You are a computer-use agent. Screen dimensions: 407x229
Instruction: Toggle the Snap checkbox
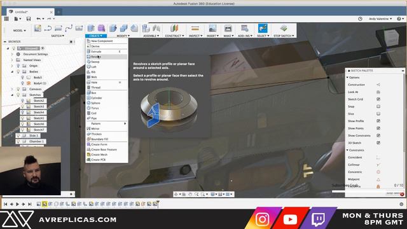(378, 106)
